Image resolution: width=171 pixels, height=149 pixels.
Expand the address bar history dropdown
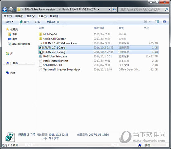coord(109,10)
